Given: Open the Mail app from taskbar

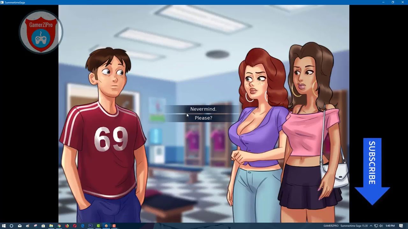Looking at the screenshot, I should point(19,226).
